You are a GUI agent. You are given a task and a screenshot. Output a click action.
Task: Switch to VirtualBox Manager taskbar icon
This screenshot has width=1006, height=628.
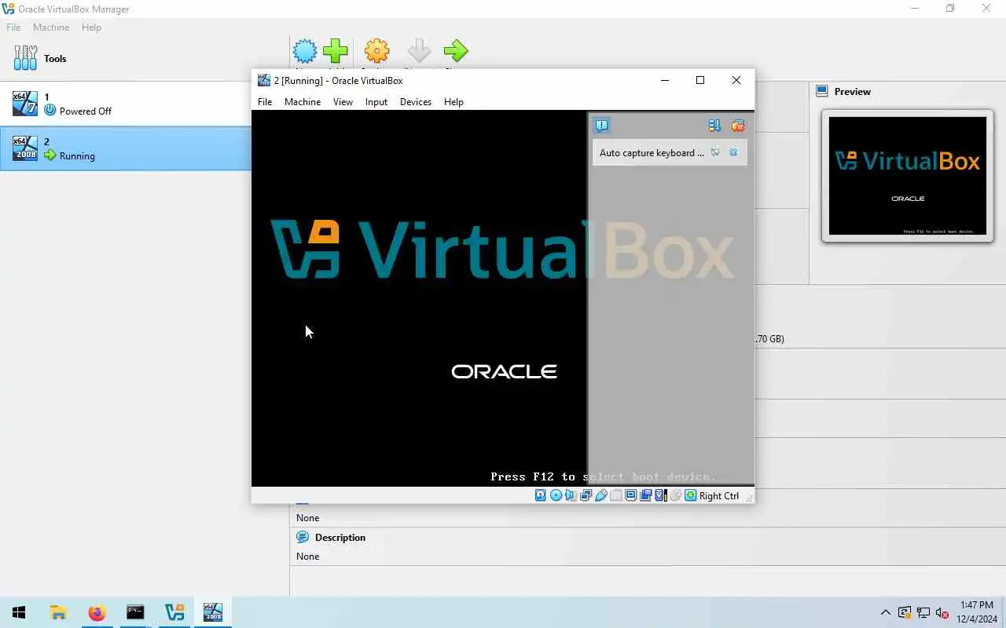(174, 612)
